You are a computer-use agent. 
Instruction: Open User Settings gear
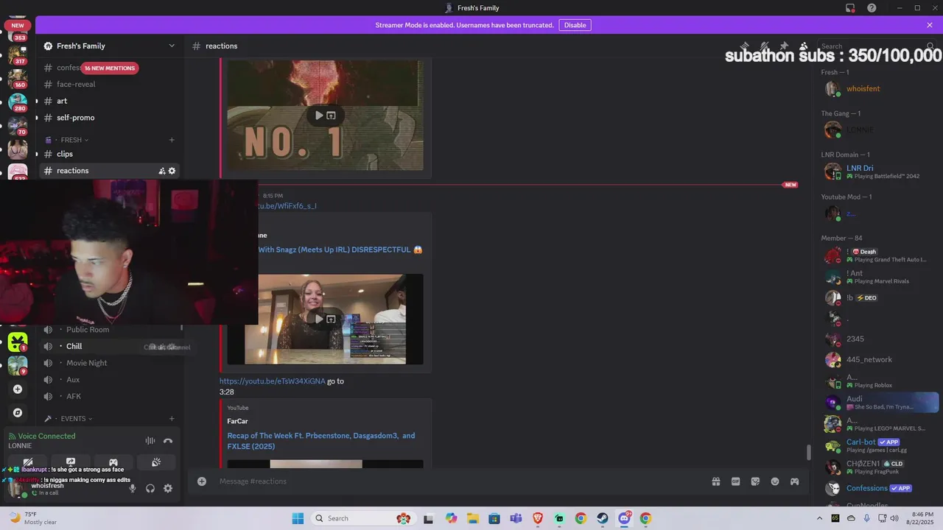click(168, 488)
